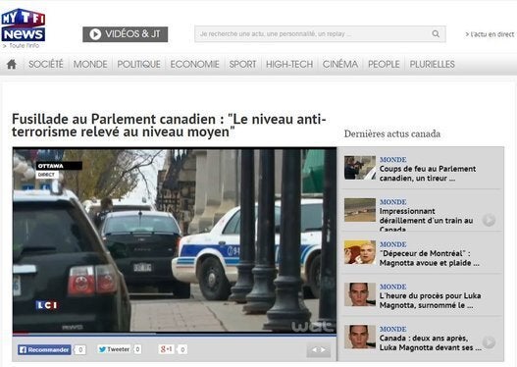Click the Google +1 button
This screenshot has width=517, height=367.
167,349
